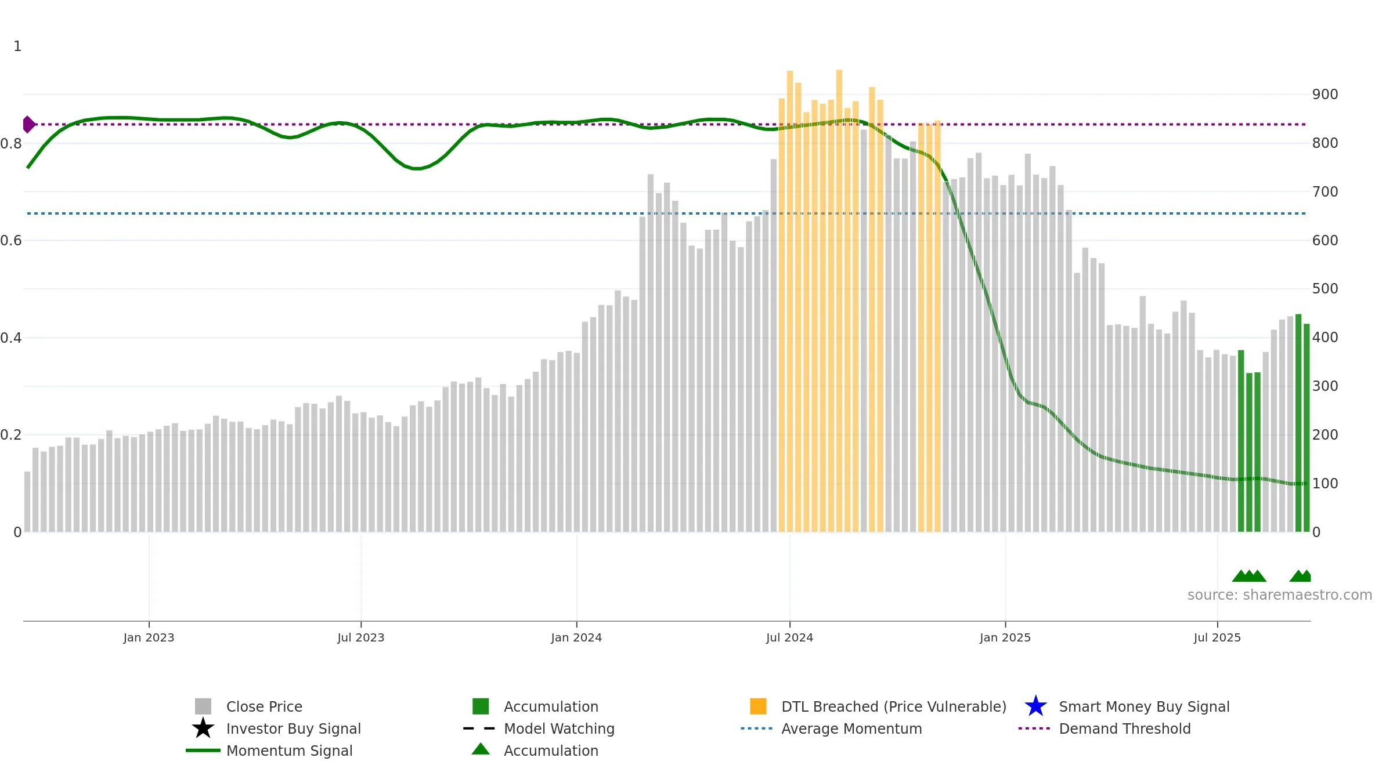This screenshot has height=783, width=1393.
Task: Click the green Accumulation triangle legend icon
Action: point(481,749)
